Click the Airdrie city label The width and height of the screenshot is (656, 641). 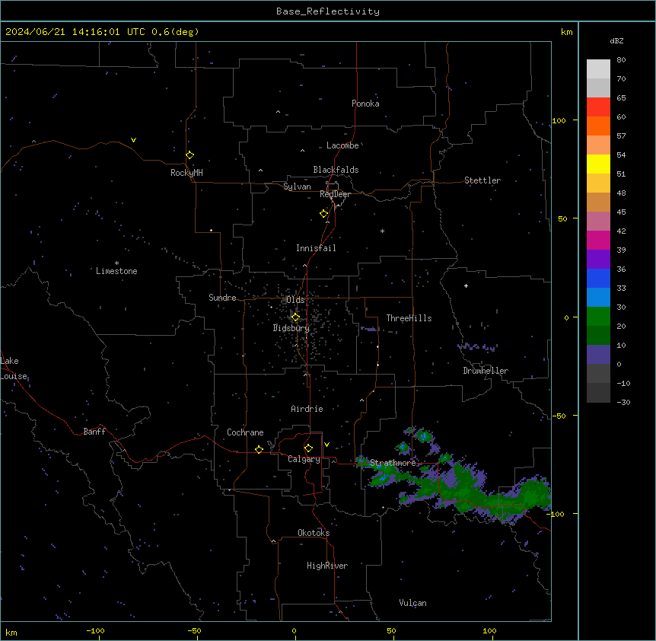pos(307,409)
